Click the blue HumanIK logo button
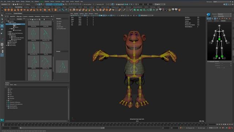This screenshot has height=132, width=234. tap(209, 15)
